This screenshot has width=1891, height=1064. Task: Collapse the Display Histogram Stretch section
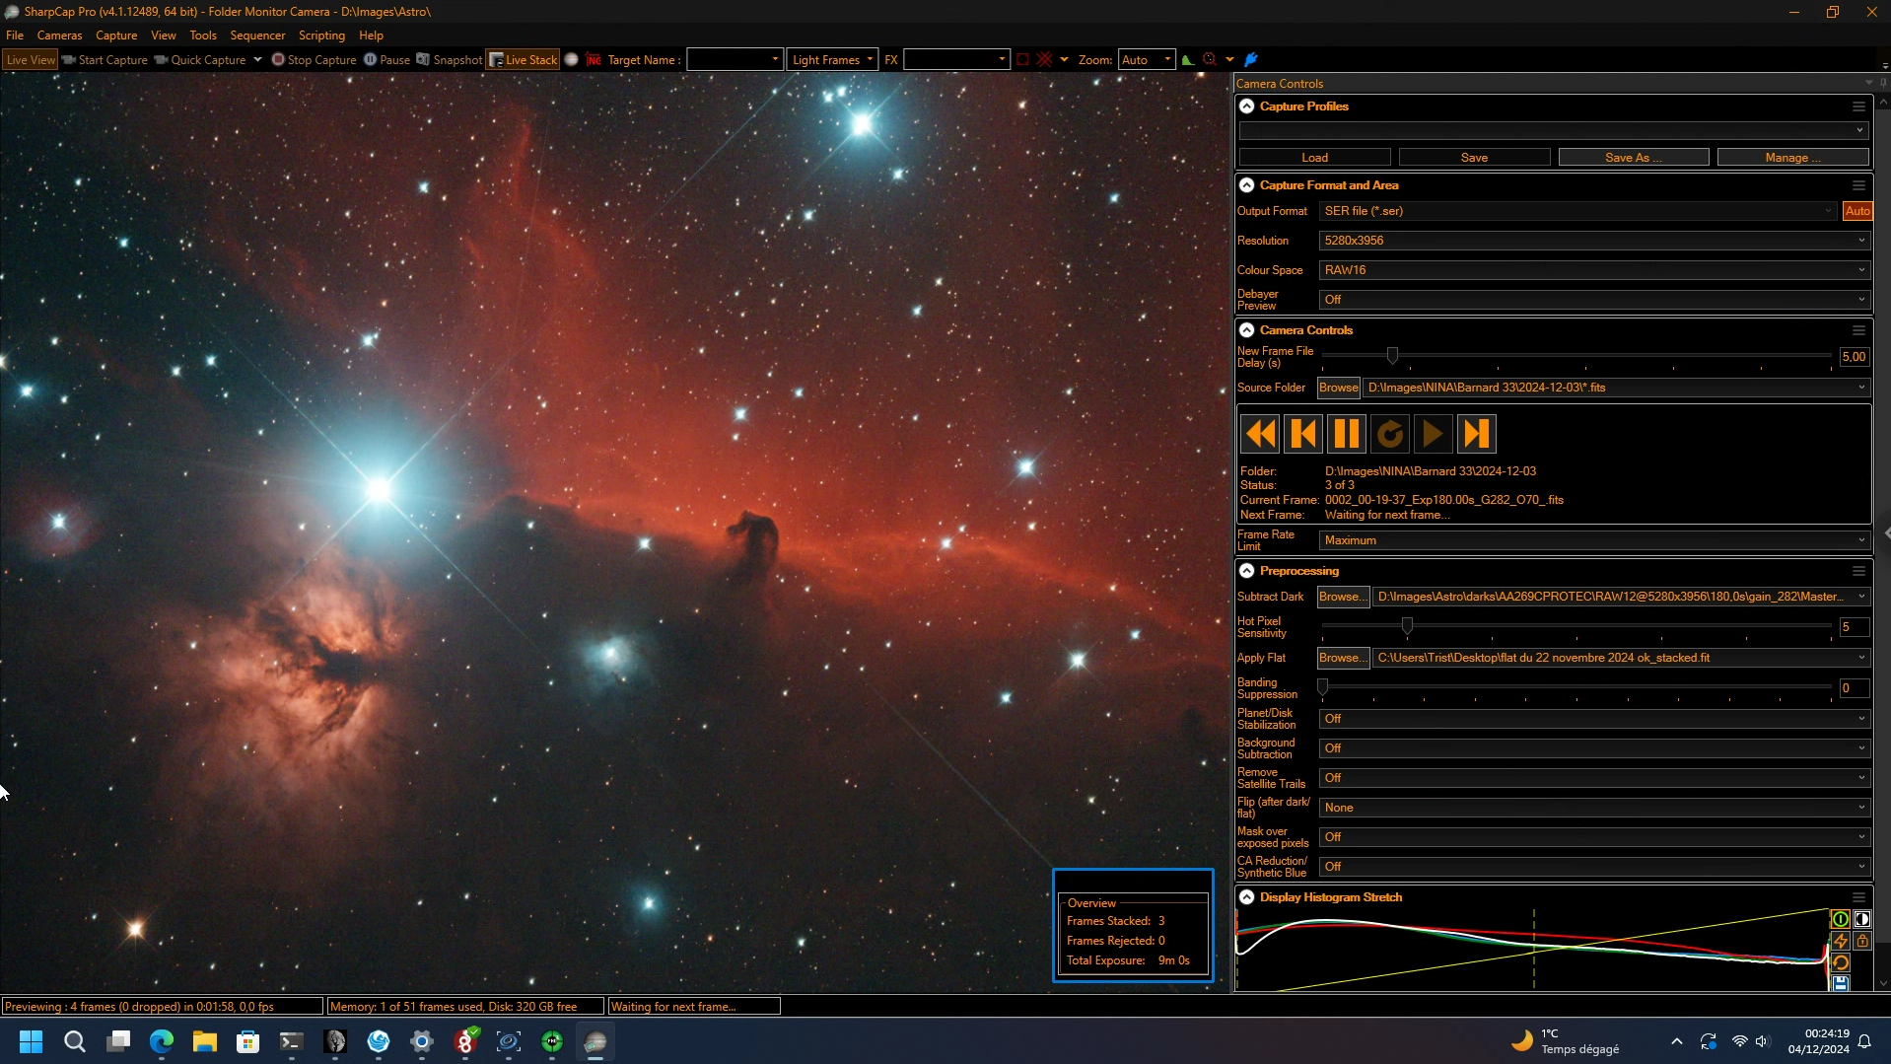(1247, 897)
